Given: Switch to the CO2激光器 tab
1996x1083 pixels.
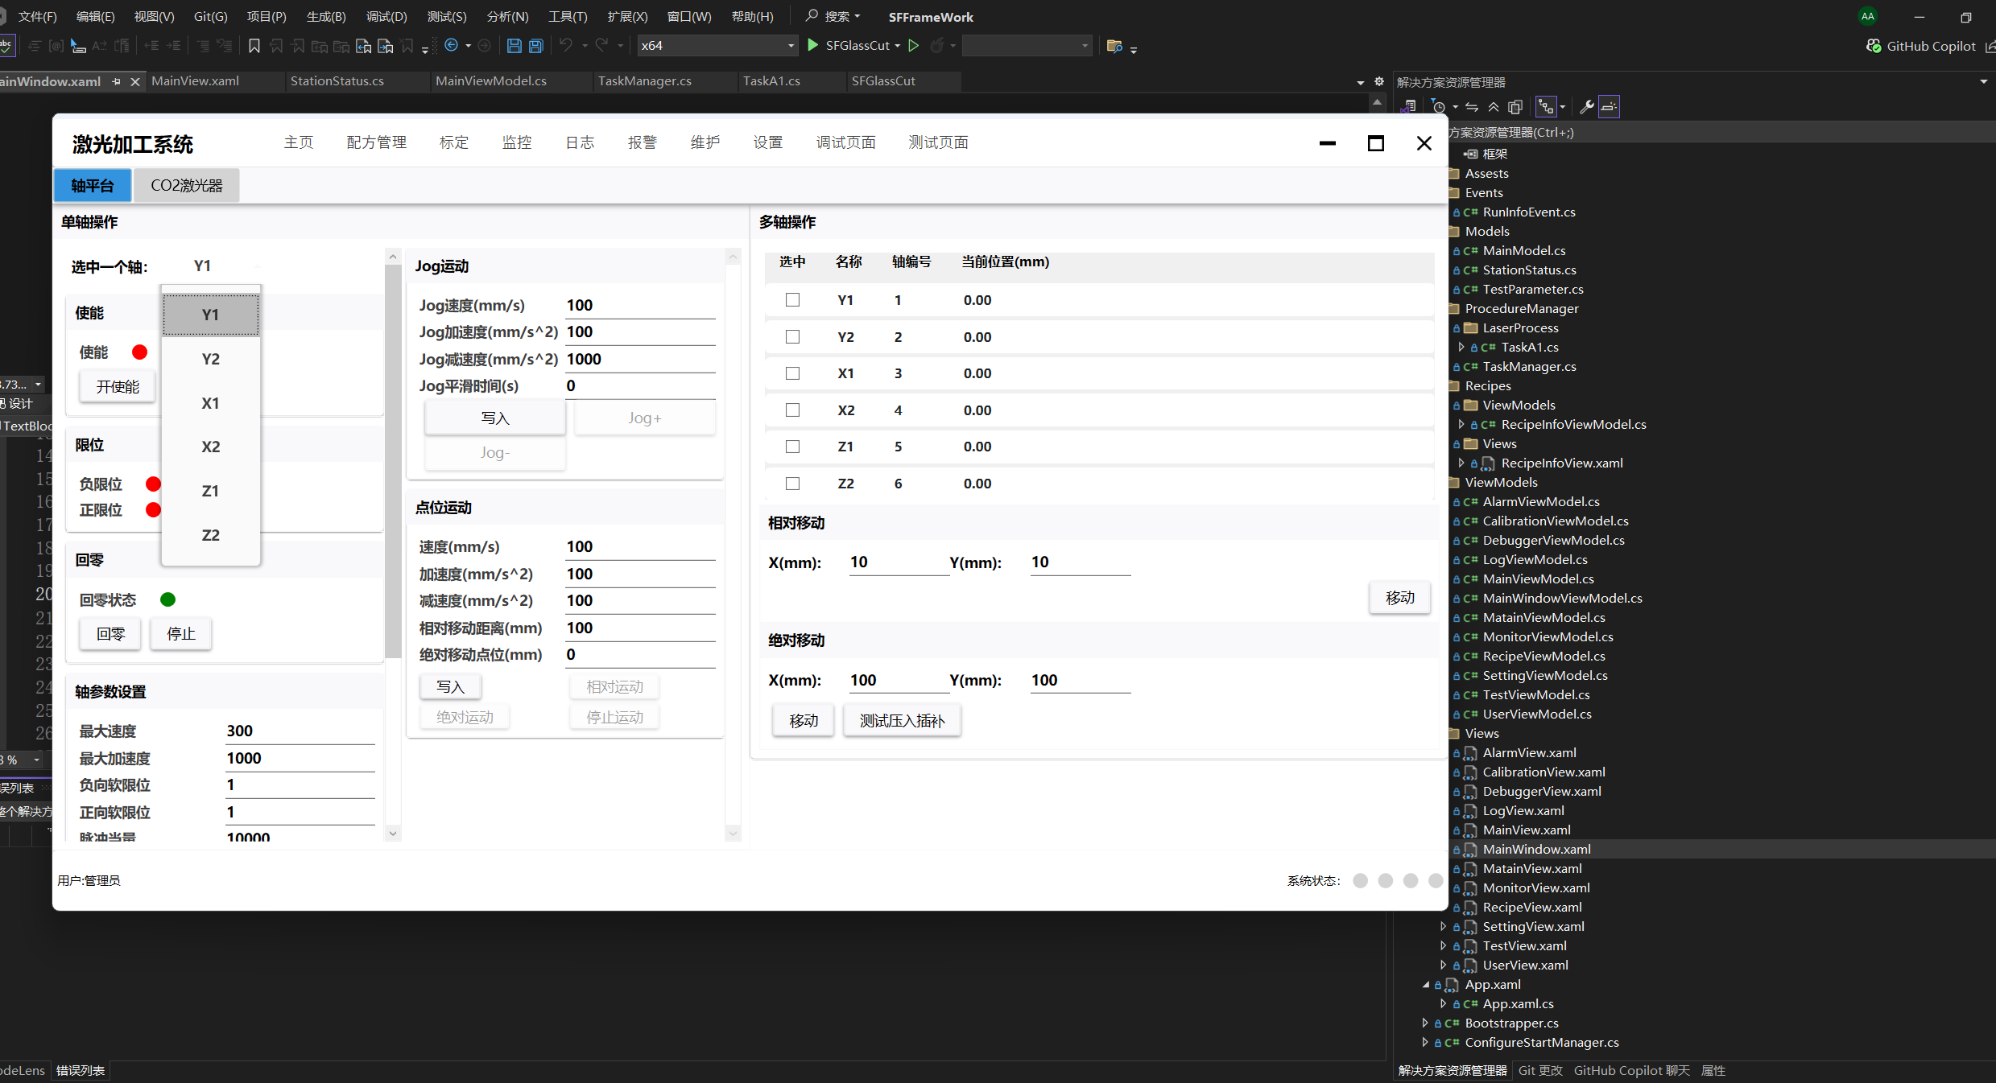Looking at the screenshot, I should [186, 186].
